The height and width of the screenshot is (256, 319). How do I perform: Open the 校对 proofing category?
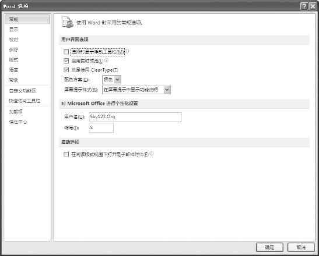tap(13, 40)
